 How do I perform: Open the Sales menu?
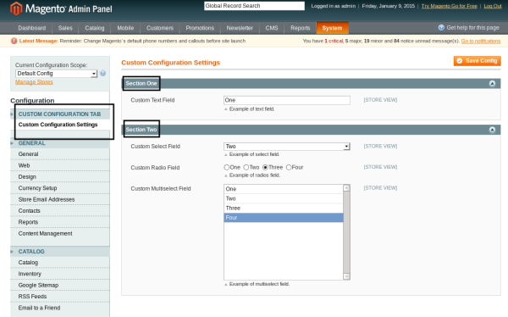tap(65, 28)
